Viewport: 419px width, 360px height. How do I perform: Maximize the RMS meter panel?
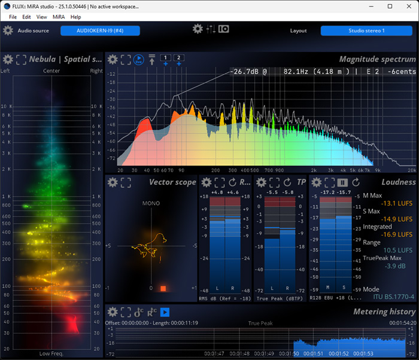coord(220,182)
